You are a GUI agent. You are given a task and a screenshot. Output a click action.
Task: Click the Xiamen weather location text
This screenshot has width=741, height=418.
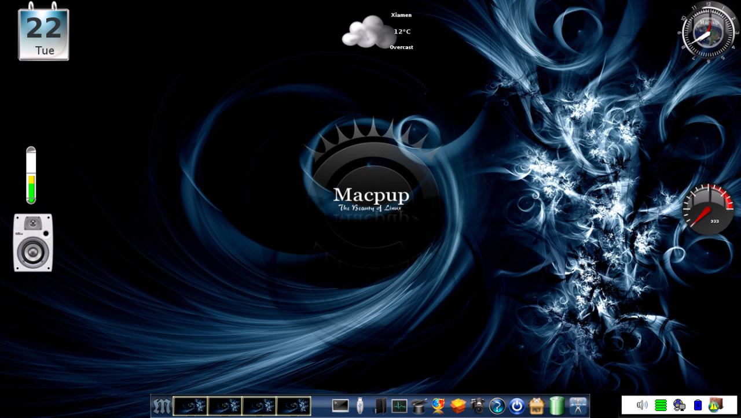pyautogui.click(x=401, y=15)
